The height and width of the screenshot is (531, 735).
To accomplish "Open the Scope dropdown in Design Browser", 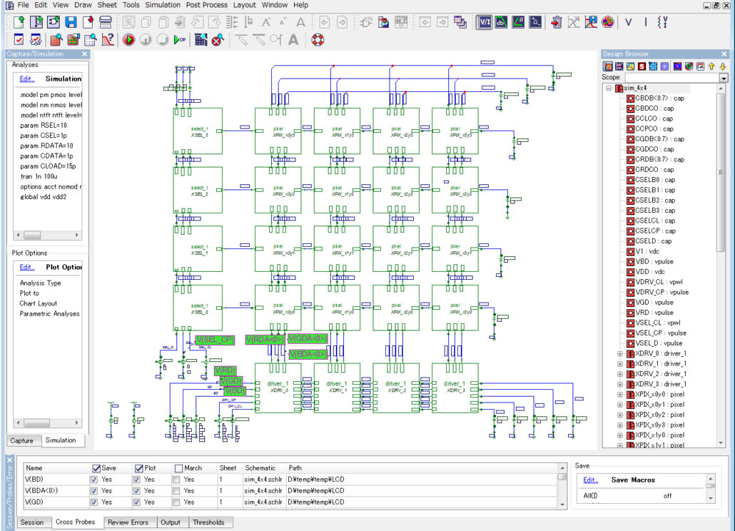I will click(x=724, y=78).
